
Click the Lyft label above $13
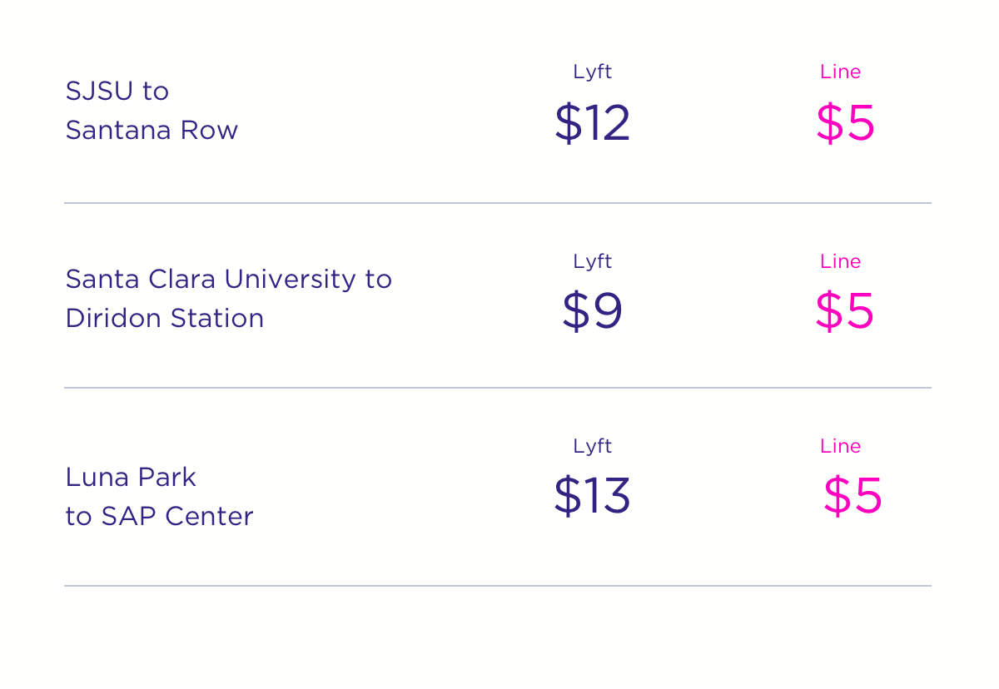point(592,447)
